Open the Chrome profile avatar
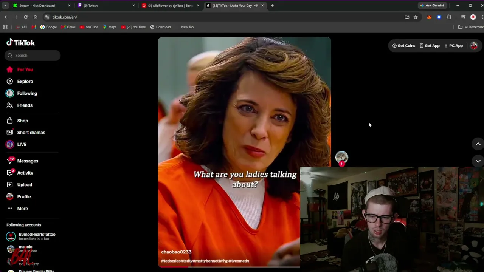The image size is (484, 272). point(473,17)
